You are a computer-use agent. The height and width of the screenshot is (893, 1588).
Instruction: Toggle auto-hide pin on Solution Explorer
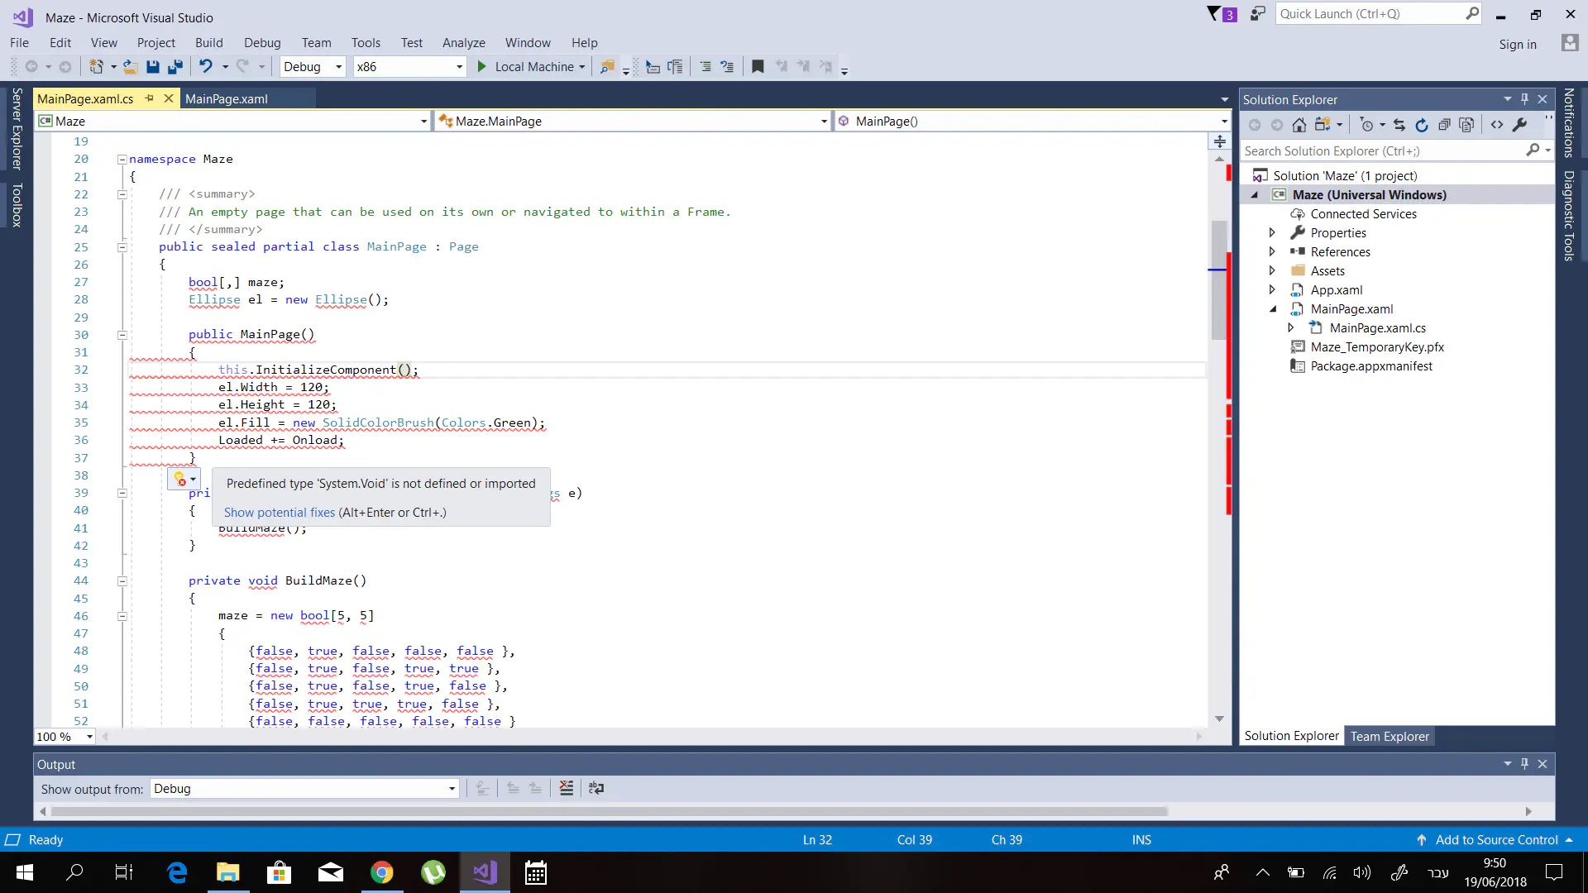pos(1524,99)
